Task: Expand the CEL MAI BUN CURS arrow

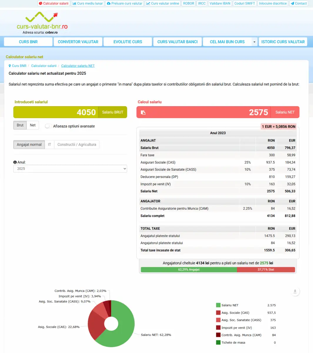Action: coord(254,42)
